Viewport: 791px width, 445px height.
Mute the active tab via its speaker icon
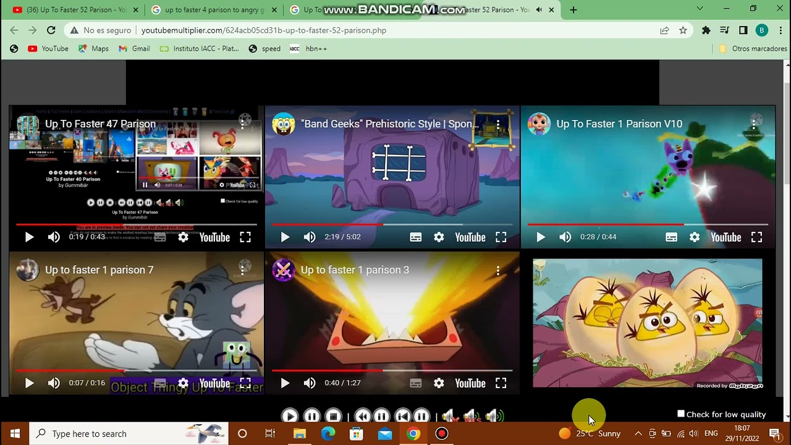pos(538,10)
